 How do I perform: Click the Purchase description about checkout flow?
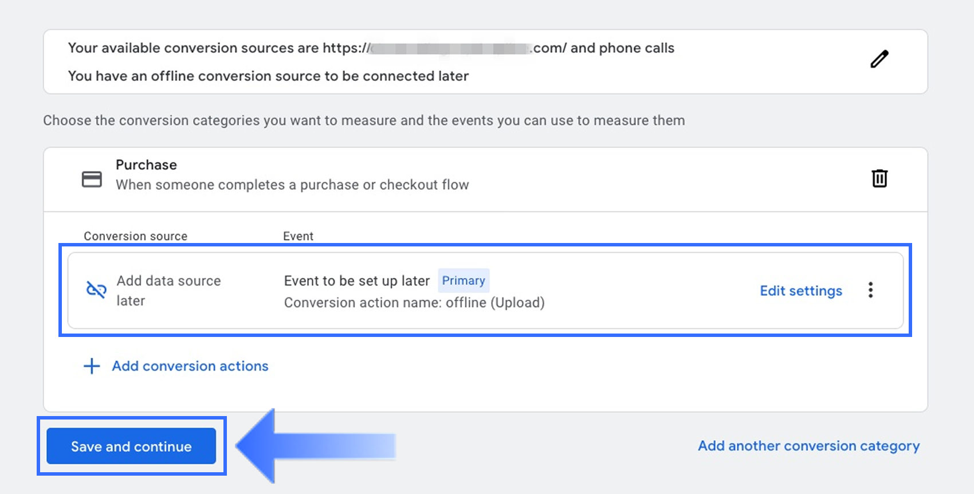click(292, 185)
